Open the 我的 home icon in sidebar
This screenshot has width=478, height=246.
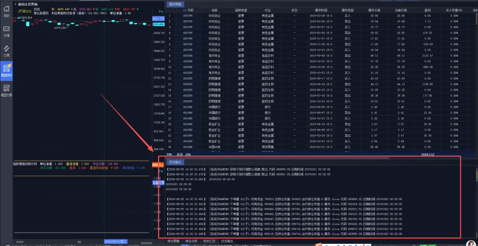click(x=6, y=11)
